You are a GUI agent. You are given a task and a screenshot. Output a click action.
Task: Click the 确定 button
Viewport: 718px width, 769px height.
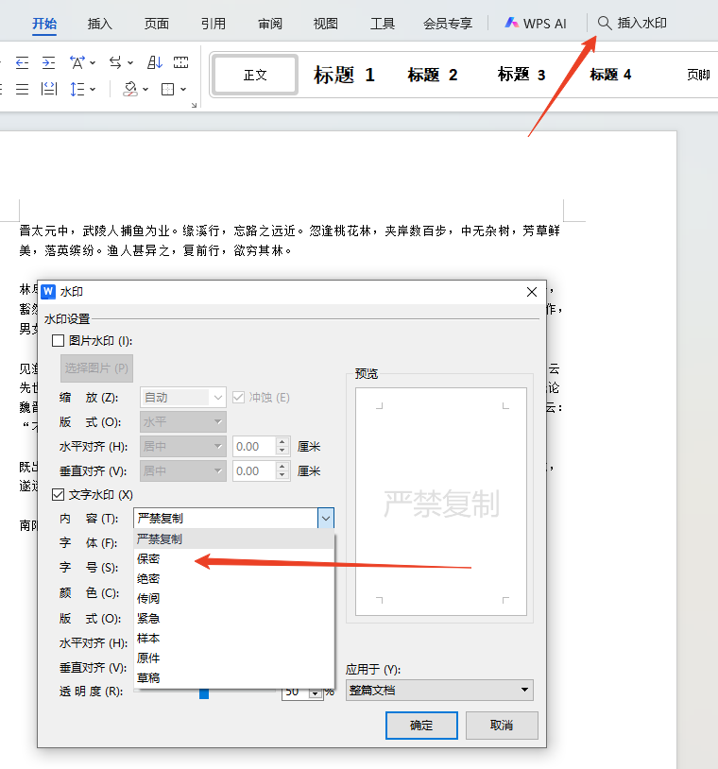421,726
